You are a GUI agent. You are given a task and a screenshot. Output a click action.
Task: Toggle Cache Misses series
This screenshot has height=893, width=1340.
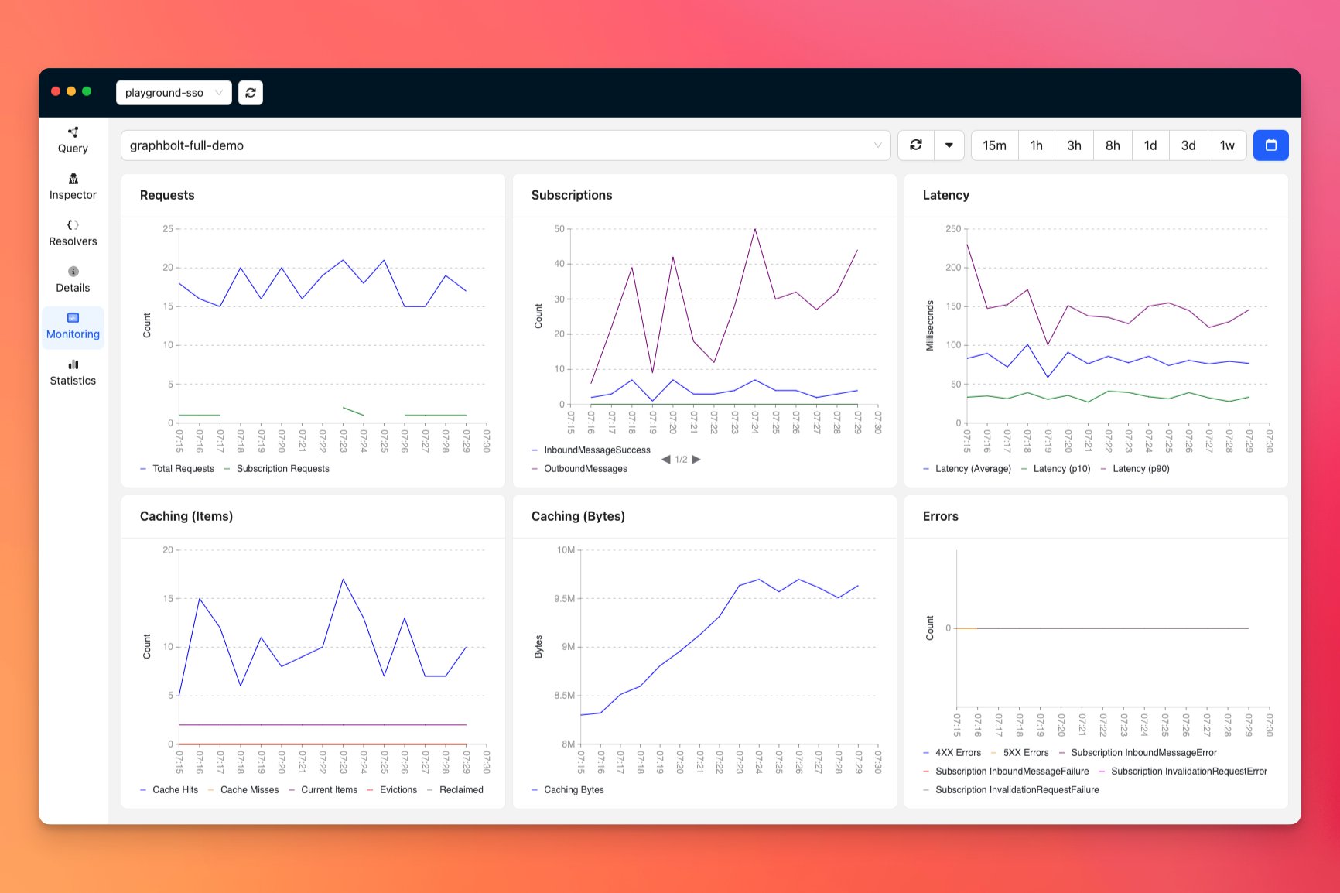coord(244,790)
